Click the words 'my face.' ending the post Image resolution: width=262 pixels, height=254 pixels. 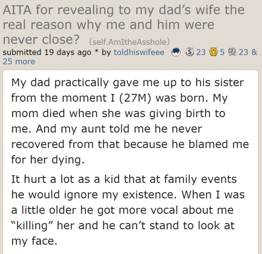click(x=34, y=241)
